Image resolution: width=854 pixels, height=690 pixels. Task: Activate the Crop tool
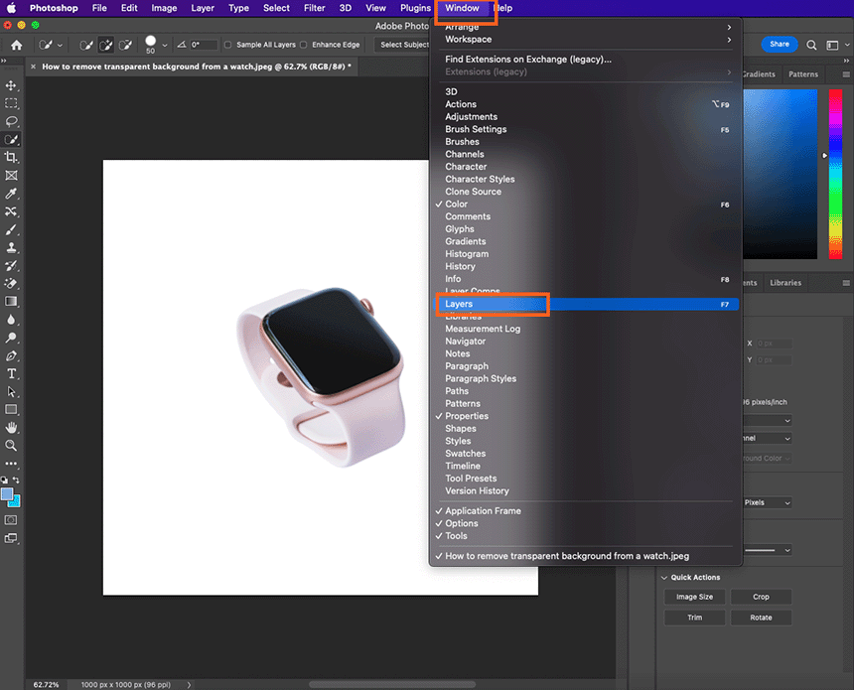(12, 157)
